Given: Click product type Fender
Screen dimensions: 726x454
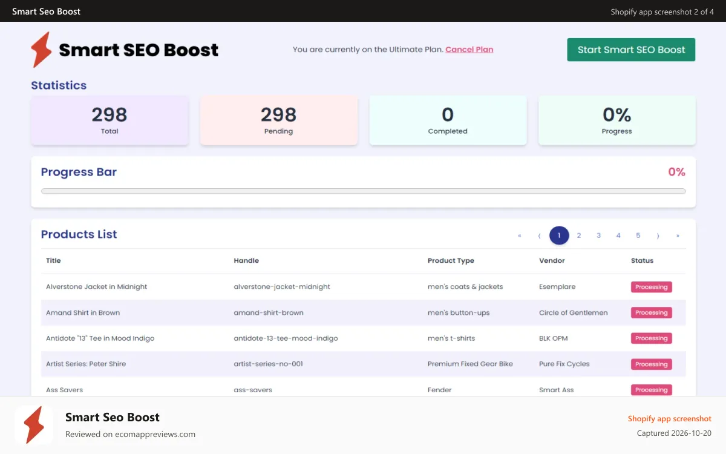Looking at the screenshot, I should [x=440, y=390].
